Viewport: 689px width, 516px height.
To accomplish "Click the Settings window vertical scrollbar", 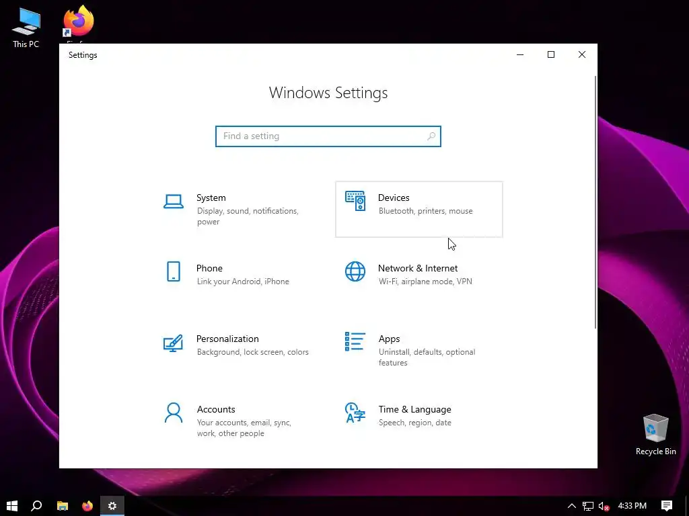I will click(595, 202).
